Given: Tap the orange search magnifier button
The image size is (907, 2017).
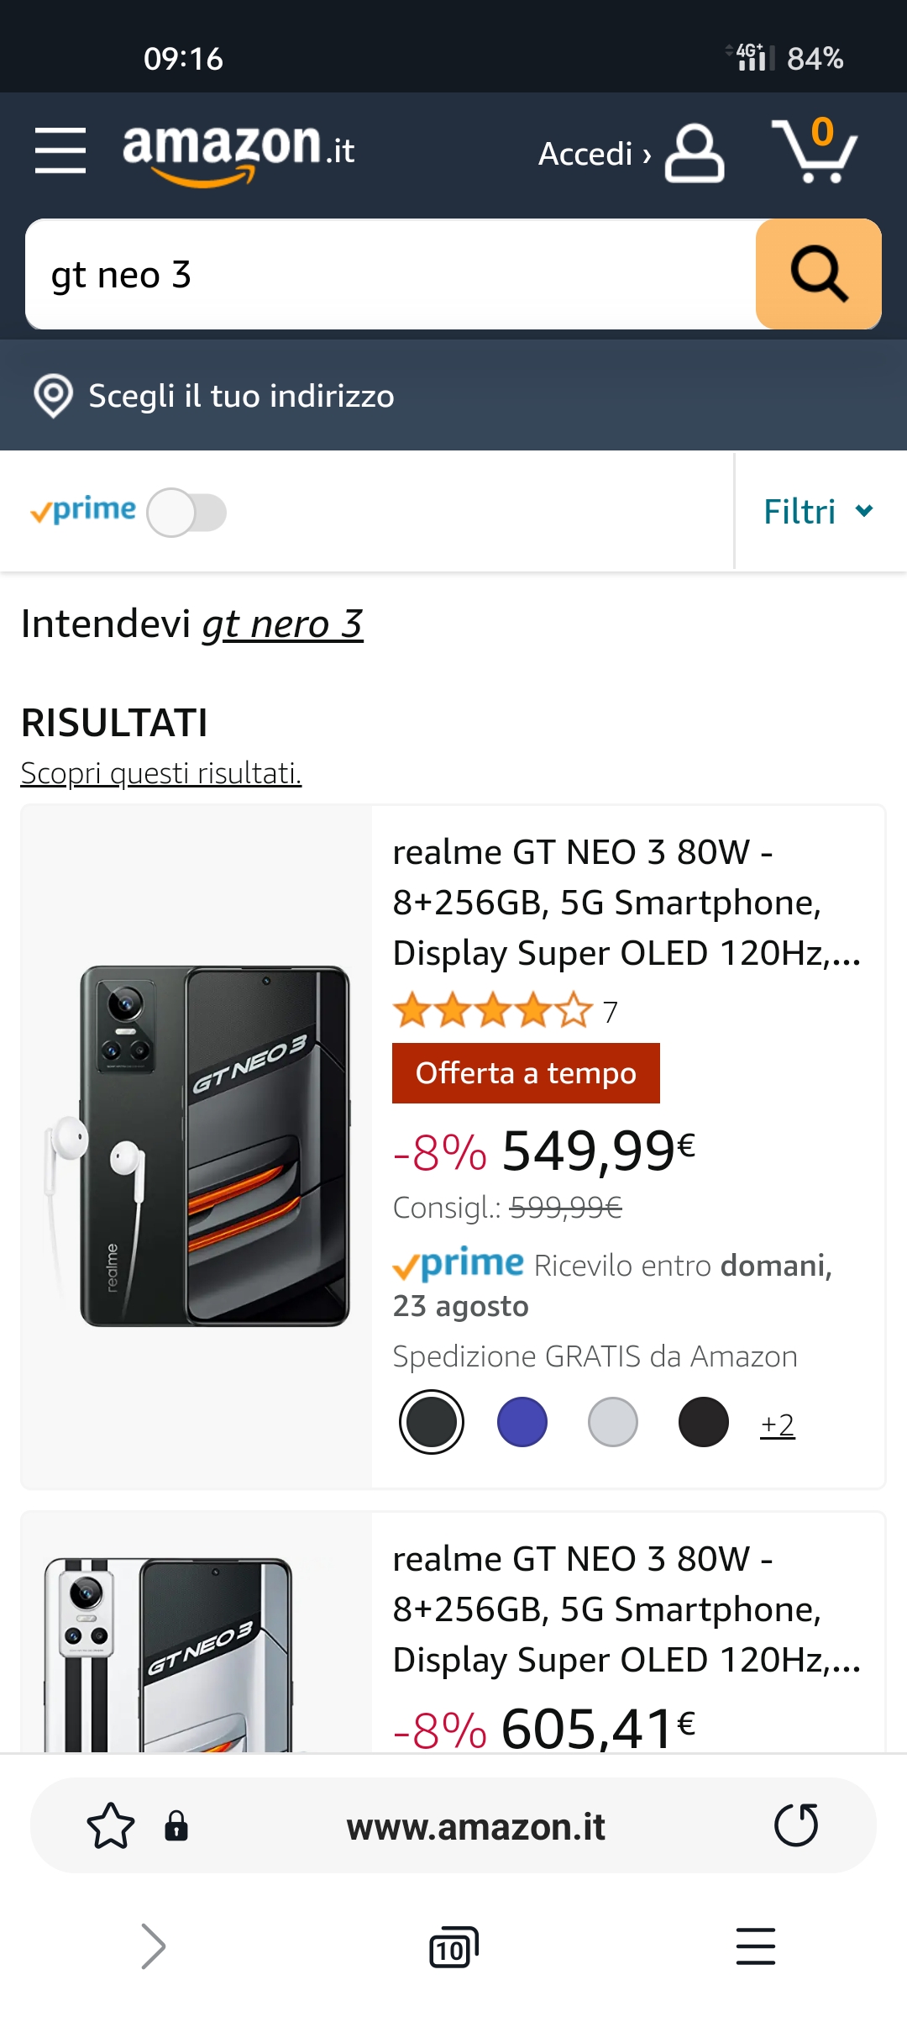Looking at the screenshot, I should coord(818,274).
